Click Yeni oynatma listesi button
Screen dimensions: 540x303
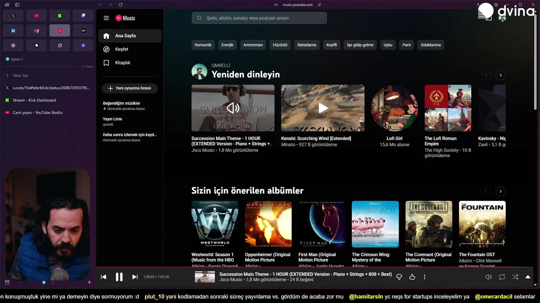(x=130, y=88)
